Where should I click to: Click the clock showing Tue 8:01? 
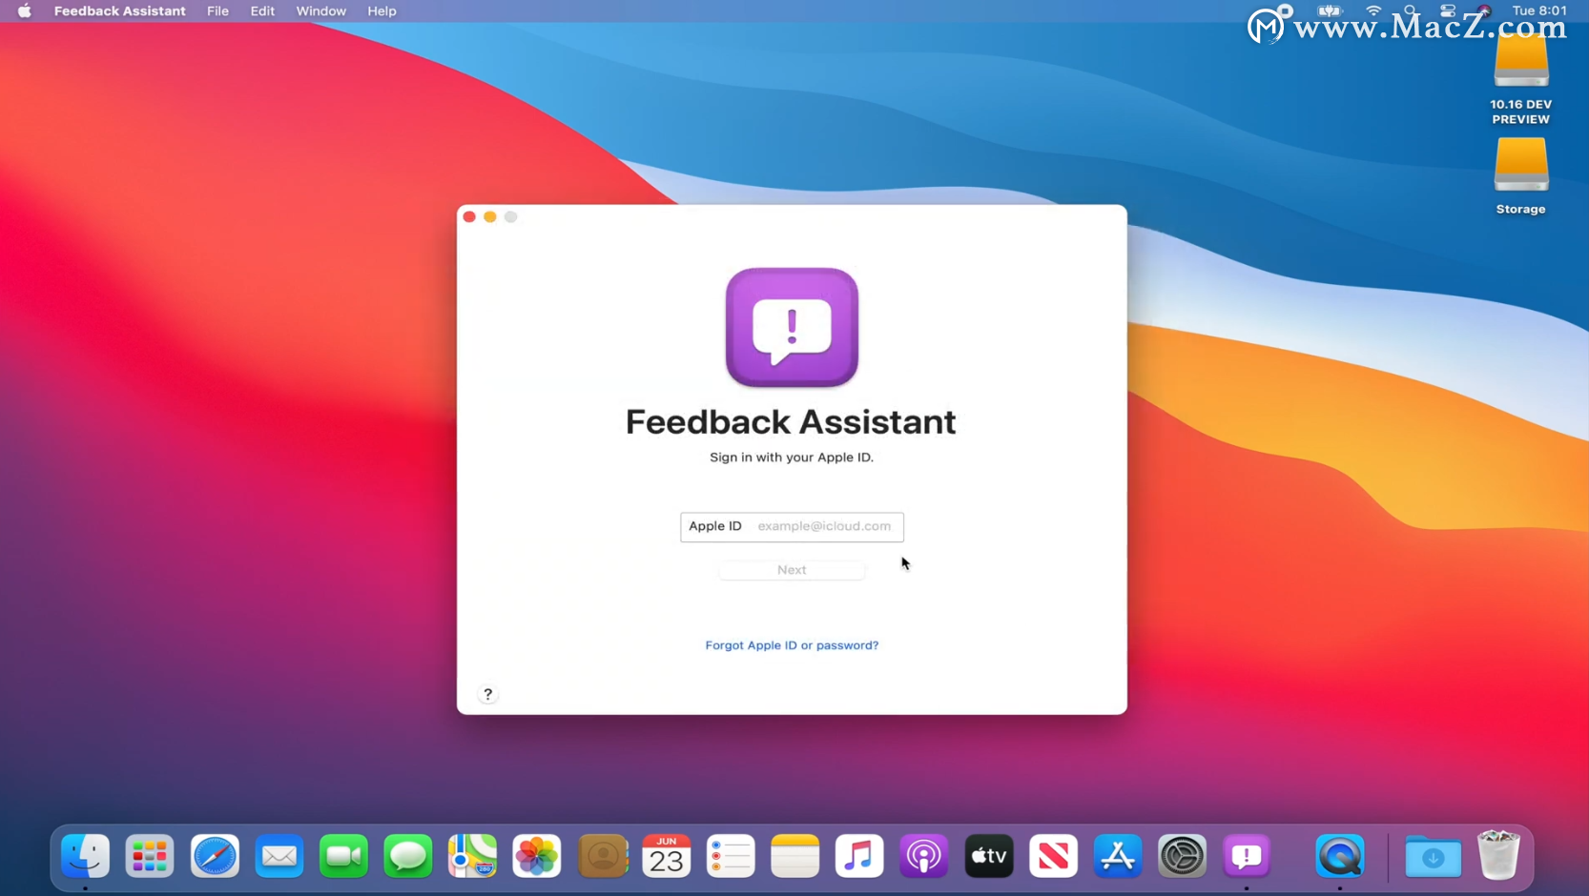pyautogui.click(x=1539, y=10)
